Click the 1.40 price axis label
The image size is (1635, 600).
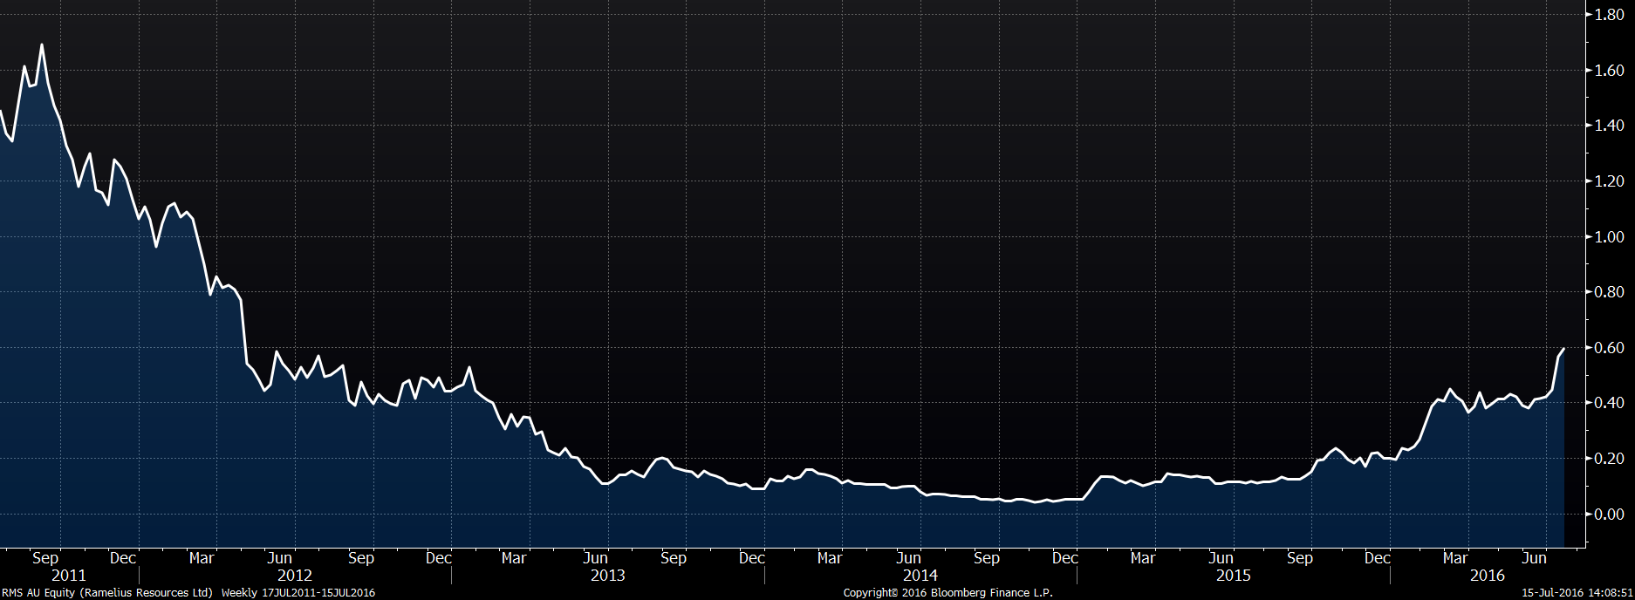(x=1609, y=126)
